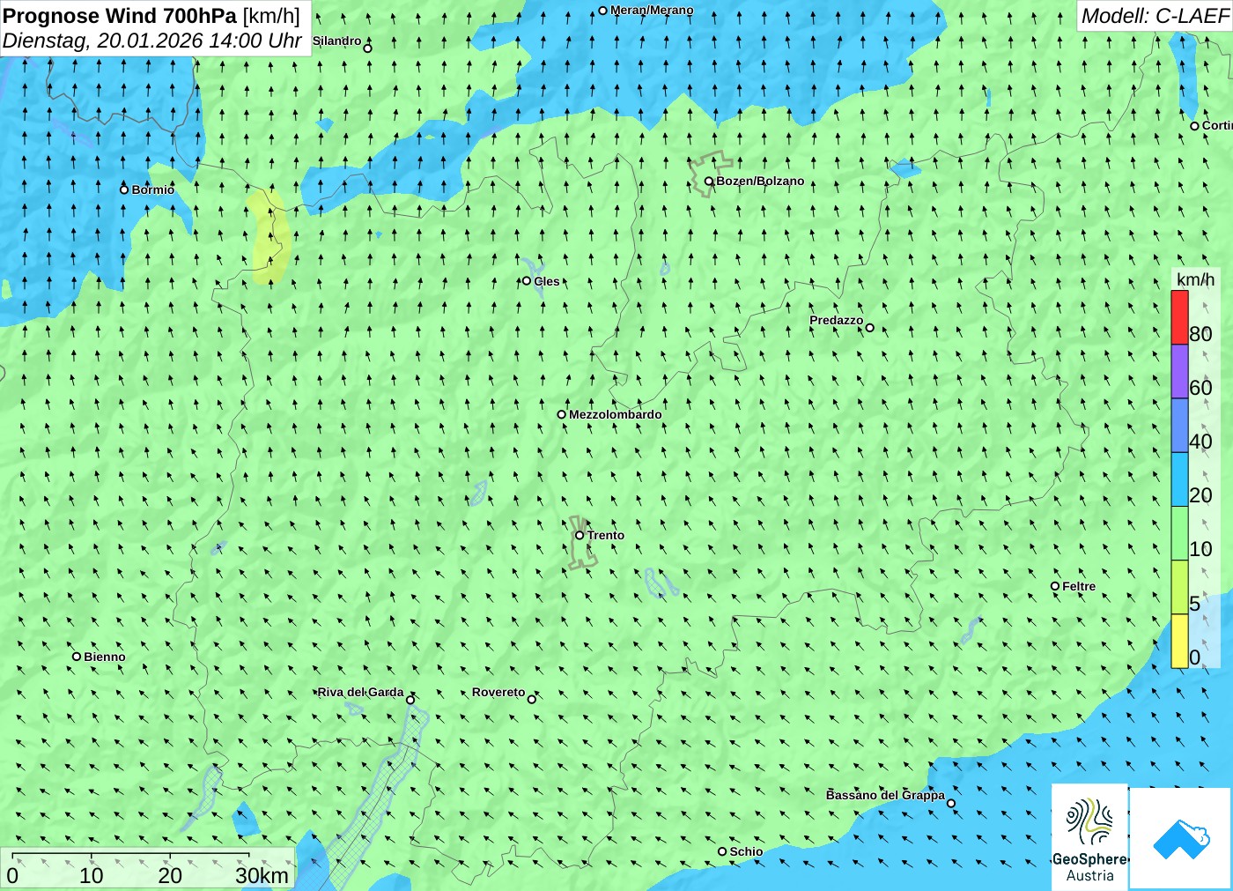This screenshot has width=1233, height=891.
Task: Click the Bienno city marker
Action: pos(77,657)
